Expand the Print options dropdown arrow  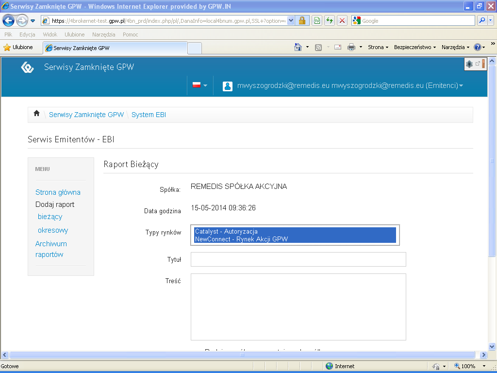pyautogui.click(x=361, y=47)
